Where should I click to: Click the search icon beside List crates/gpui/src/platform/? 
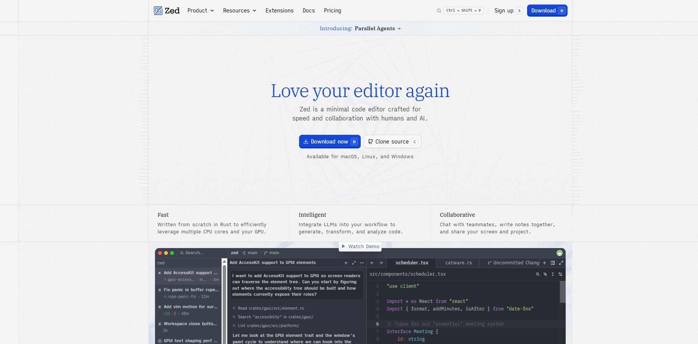click(x=234, y=326)
